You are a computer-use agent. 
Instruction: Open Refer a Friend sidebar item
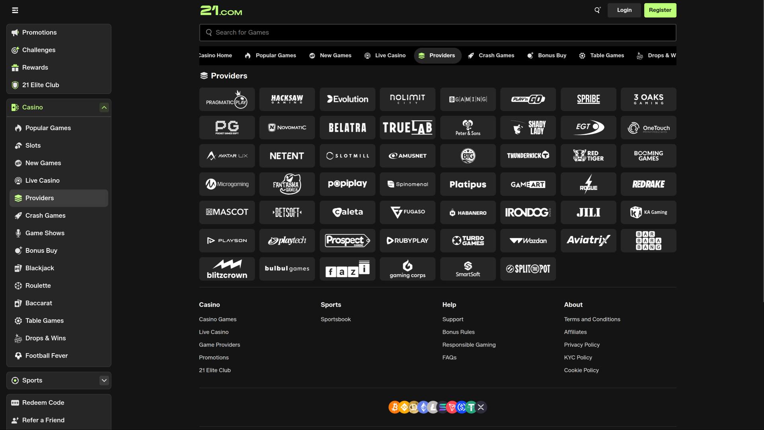pyautogui.click(x=59, y=420)
